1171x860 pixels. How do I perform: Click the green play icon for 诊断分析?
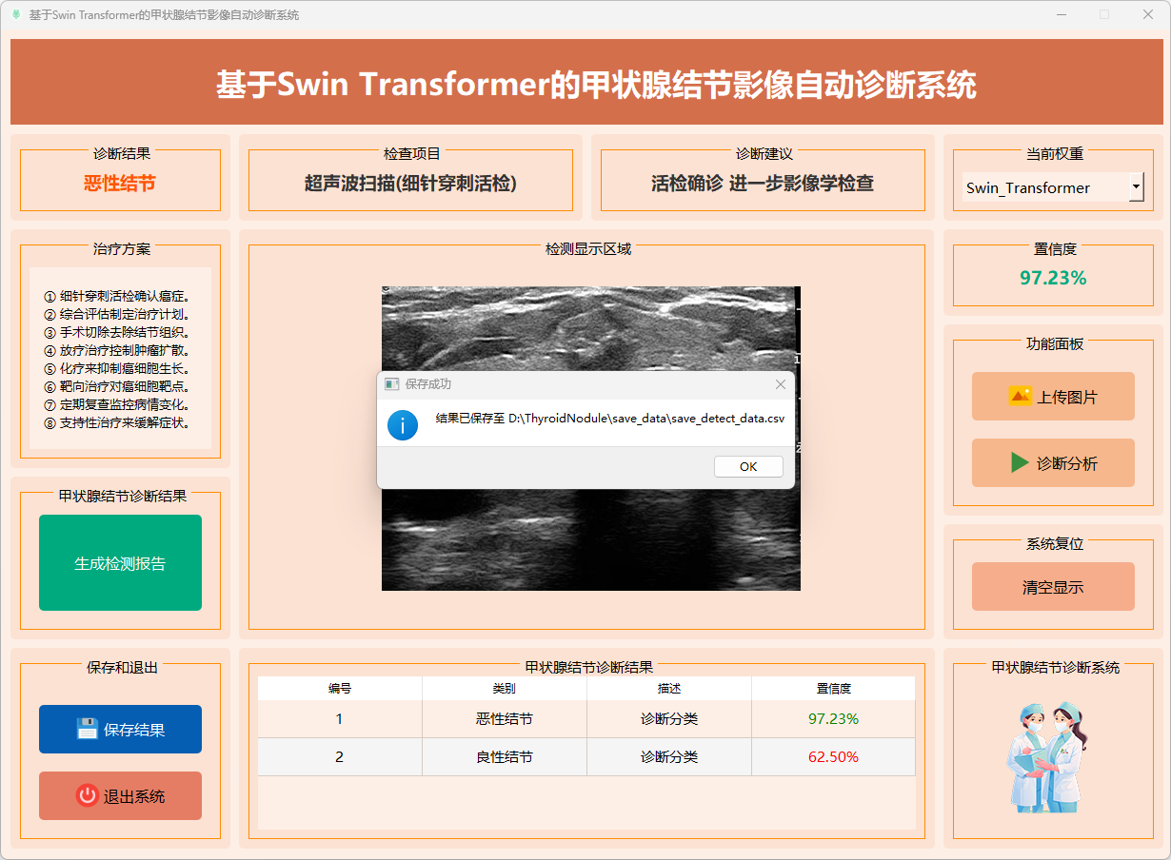click(x=1020, y=463)
